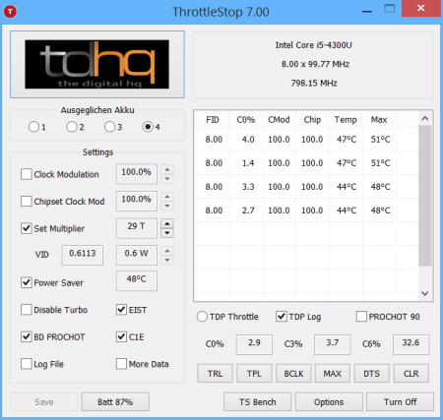The height and width of the screenshot is (420, 443).
Task: Click the 0.6 W power field
Action: [137, 255]
